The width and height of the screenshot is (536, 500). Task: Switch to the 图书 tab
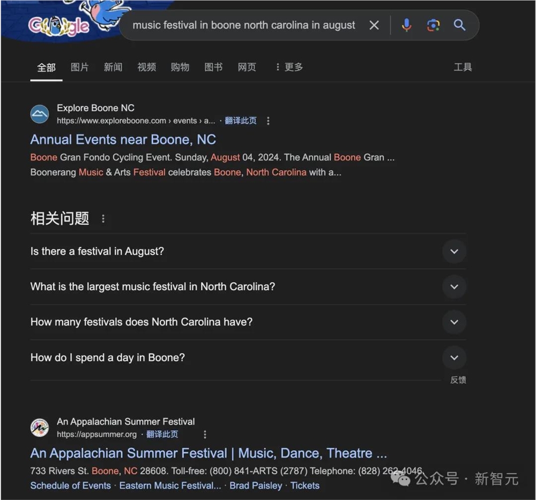click(x=213, y=67)
